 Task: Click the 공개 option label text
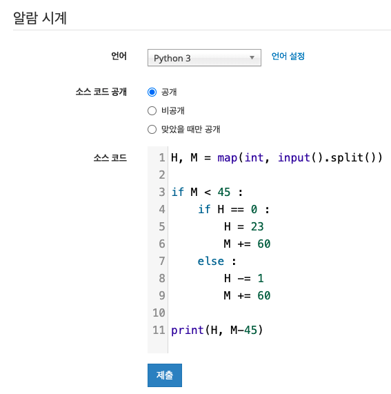tap(169, 92)
